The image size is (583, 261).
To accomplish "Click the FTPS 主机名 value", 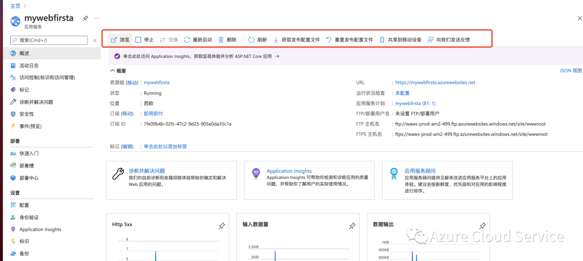I will [x=471, y=134].
